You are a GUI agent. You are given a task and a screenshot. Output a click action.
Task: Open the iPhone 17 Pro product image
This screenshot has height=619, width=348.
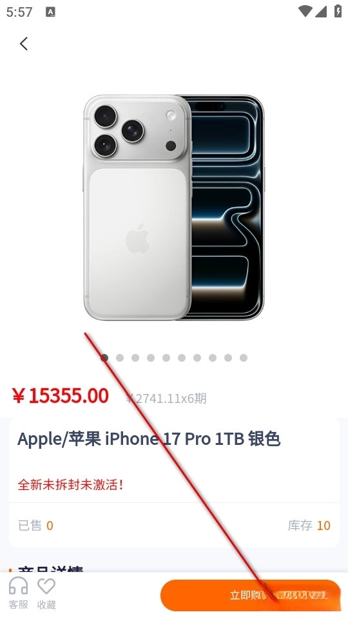pos(174,207)
